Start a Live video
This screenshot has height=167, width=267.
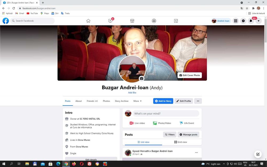(137, 123)
